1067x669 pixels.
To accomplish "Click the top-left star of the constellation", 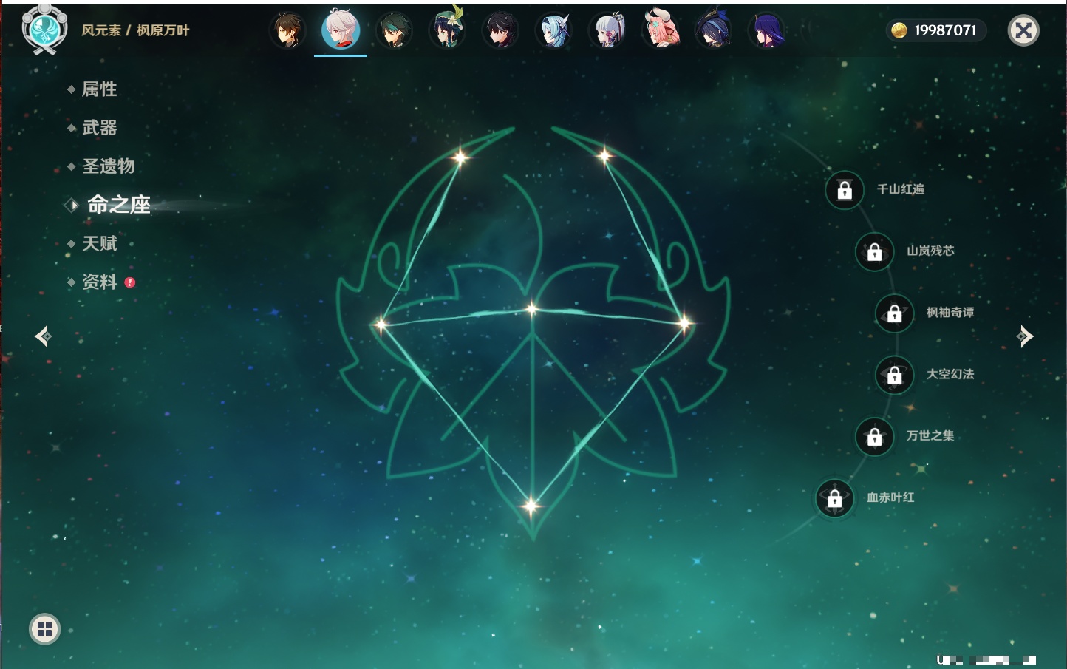I will pyautogui.click(x=460, y=157).
